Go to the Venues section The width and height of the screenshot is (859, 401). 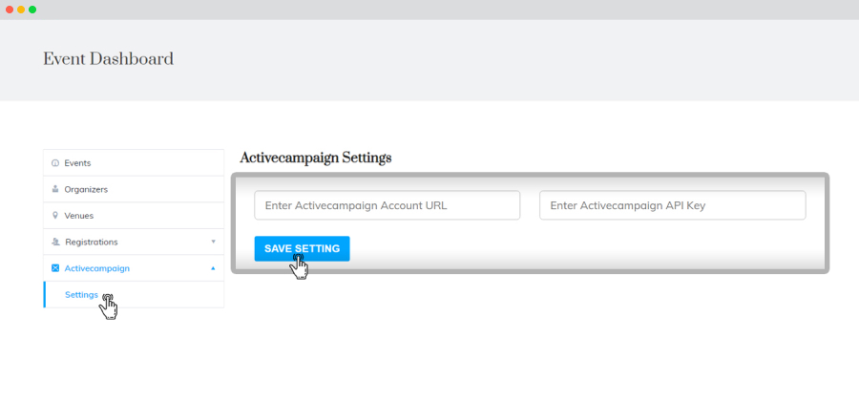click(134, 215)
